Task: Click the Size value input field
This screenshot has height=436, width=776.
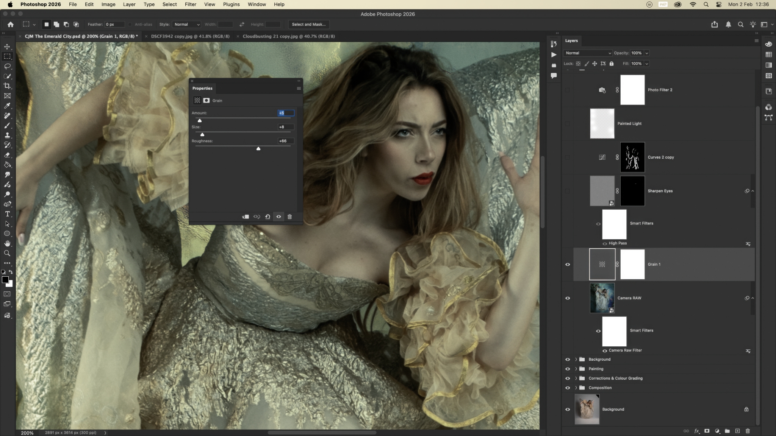Action: coord(286,127)
